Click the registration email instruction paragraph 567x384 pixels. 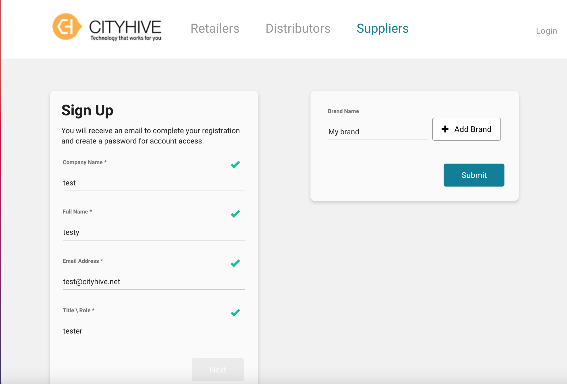point(151,136)
